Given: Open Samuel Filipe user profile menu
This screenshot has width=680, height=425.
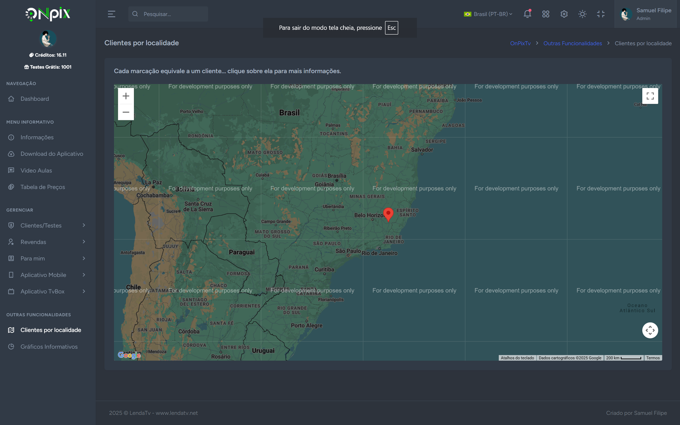Looking at the screenshot, I should [x=646, y=14].
